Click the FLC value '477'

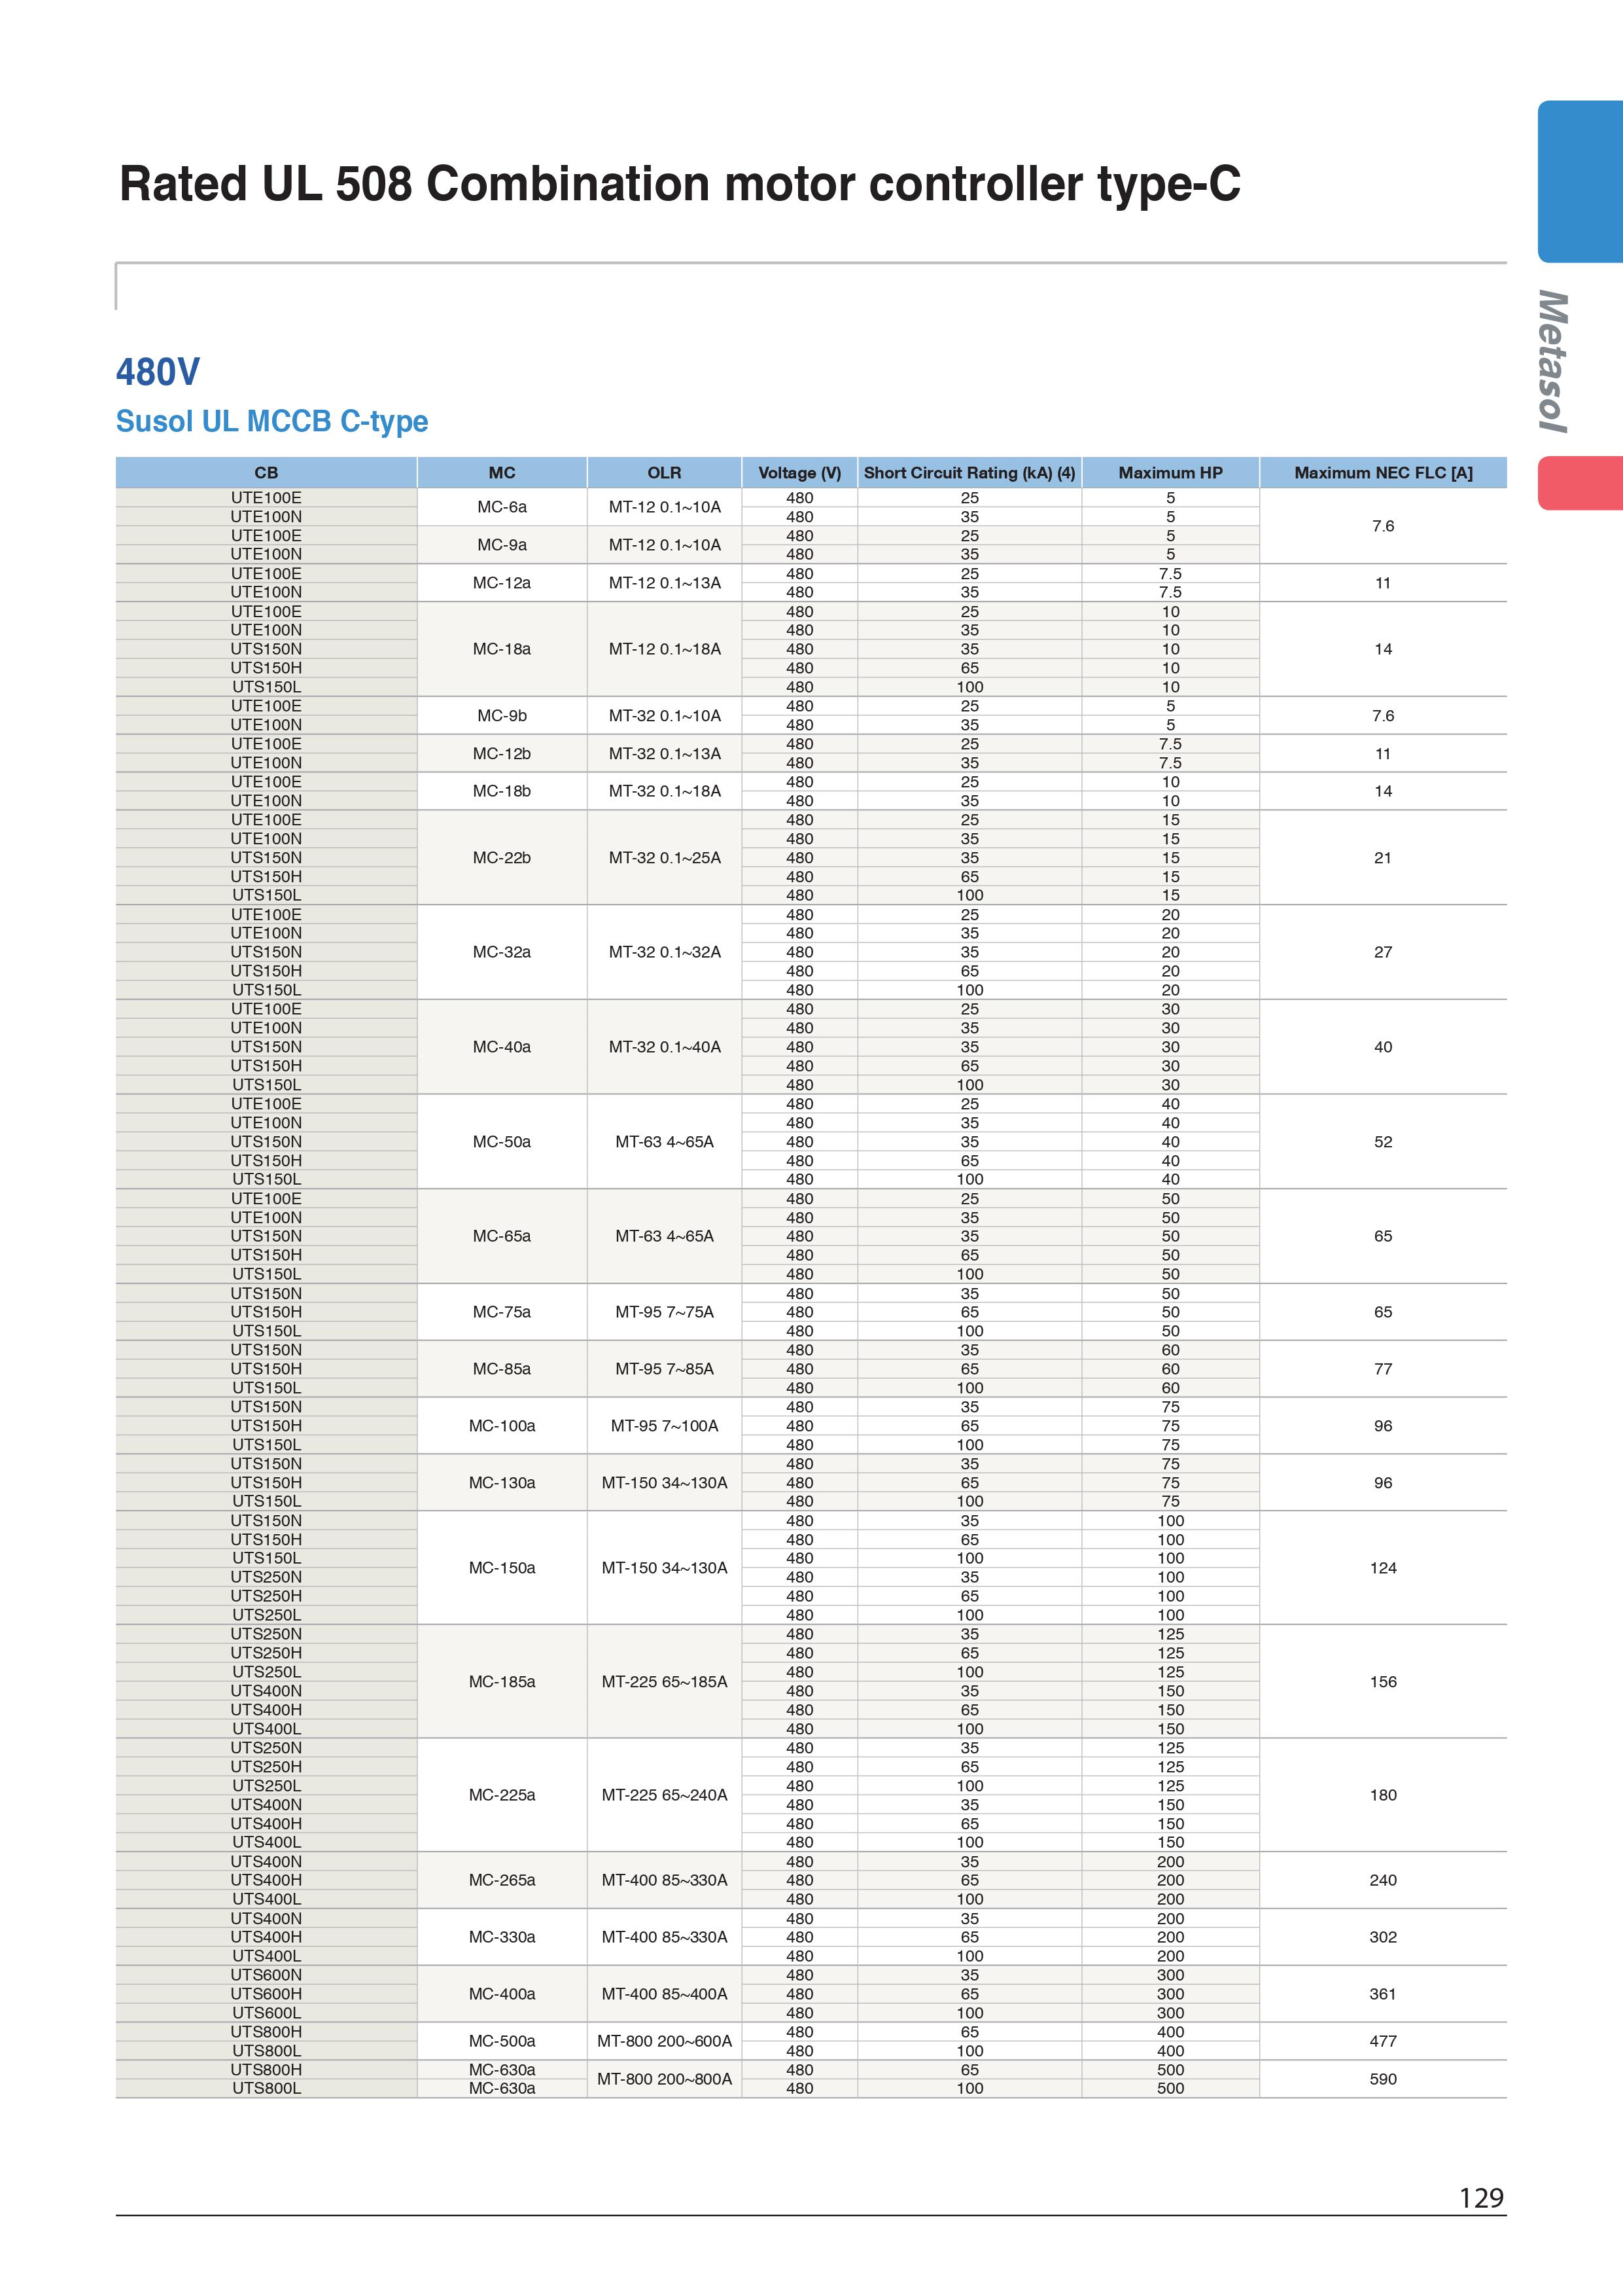coord(1383,2041)
